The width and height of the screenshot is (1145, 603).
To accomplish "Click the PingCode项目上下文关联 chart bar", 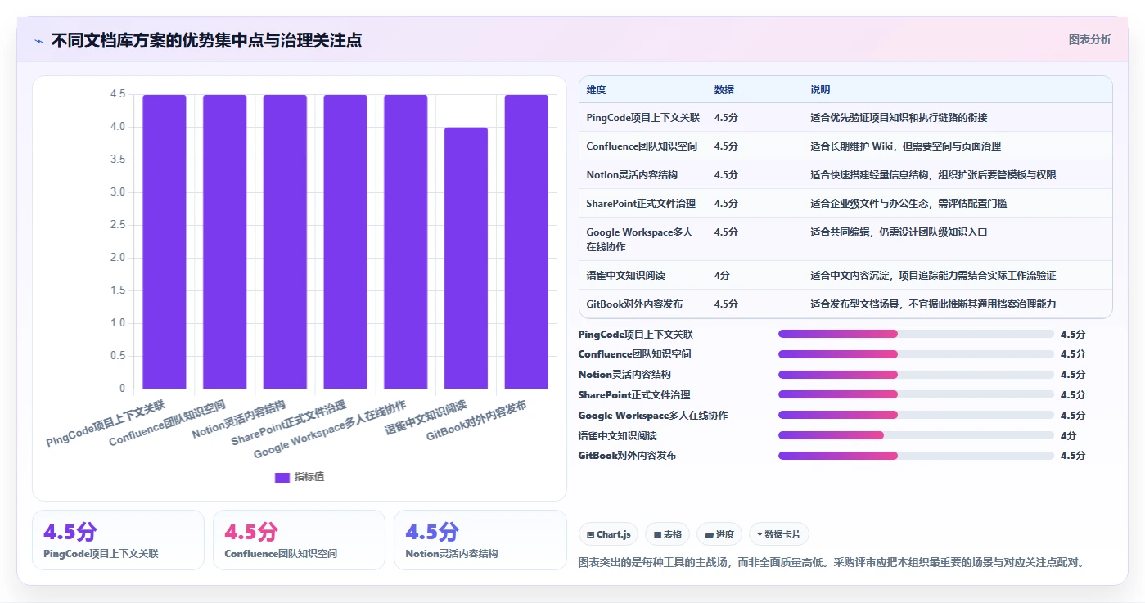I will [165, 241].
